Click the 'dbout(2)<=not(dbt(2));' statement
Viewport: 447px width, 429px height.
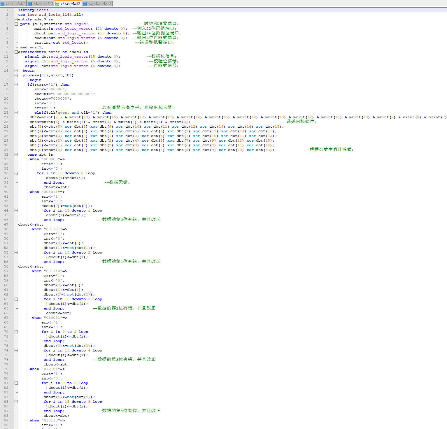click(x=69, y=294)
